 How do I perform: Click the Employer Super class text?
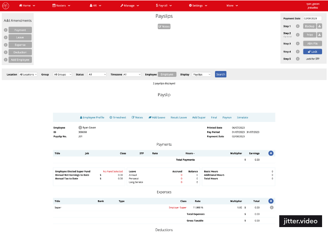177,208
